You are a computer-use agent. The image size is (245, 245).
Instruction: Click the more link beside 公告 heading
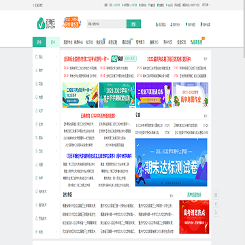pyautogui.click(x=206, y=116)
